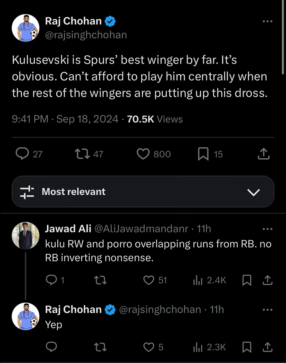Tap the reply bubble showing 27 comments

(23, 154)
